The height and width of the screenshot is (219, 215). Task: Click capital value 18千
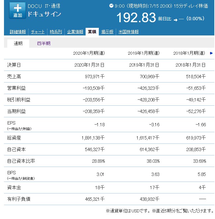tap(100, 188)
